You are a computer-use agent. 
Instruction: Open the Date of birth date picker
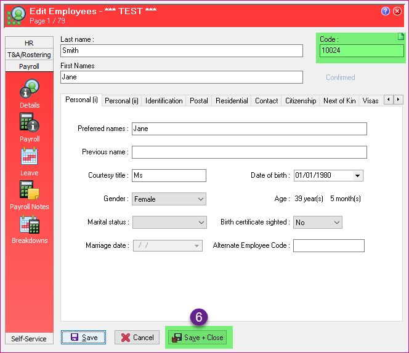pos(357,176)
